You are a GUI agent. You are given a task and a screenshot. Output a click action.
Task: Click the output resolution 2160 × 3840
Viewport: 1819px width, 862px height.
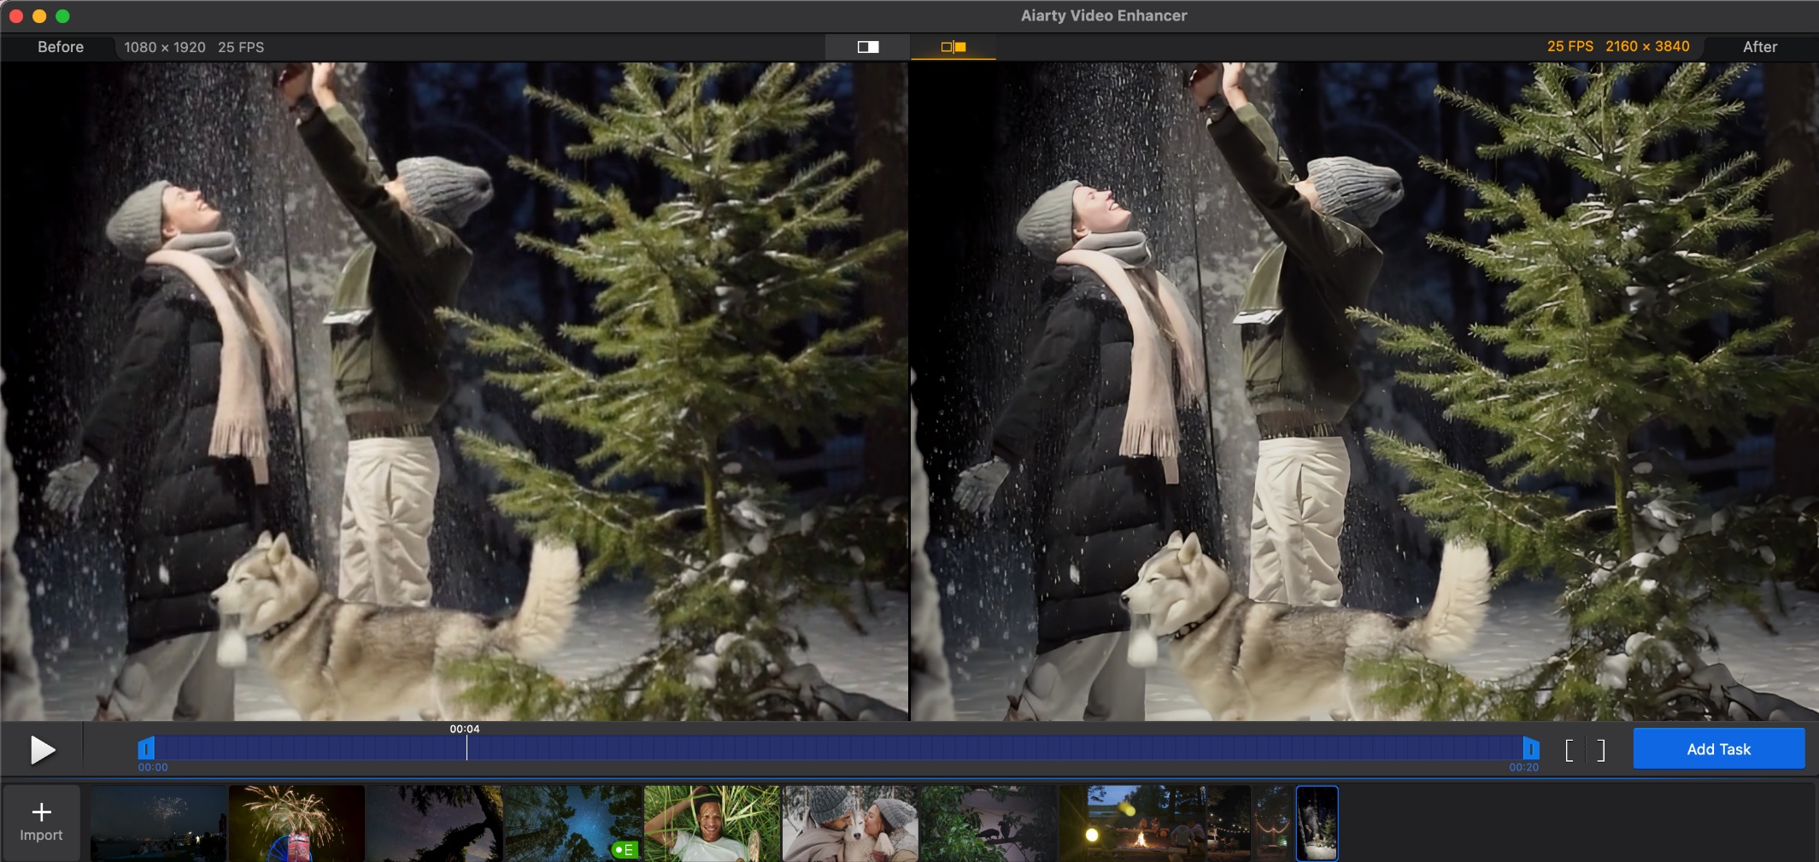(x=1646, y=46)
